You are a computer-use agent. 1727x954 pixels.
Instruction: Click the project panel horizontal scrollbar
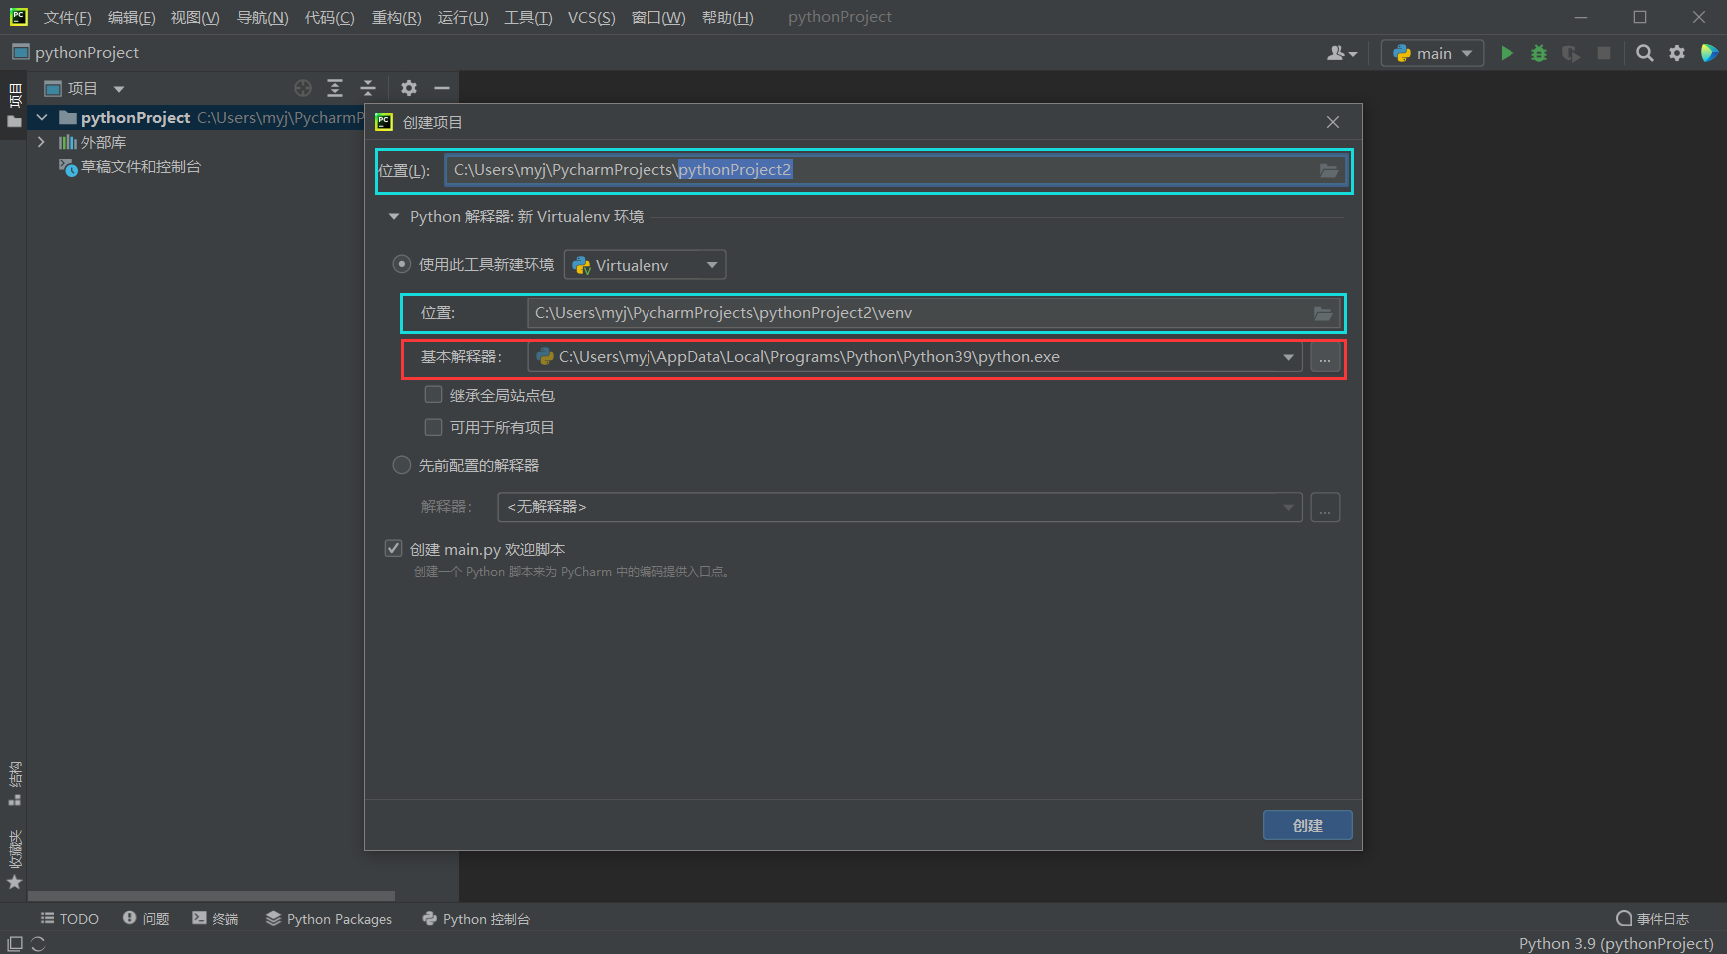[212, 896]
